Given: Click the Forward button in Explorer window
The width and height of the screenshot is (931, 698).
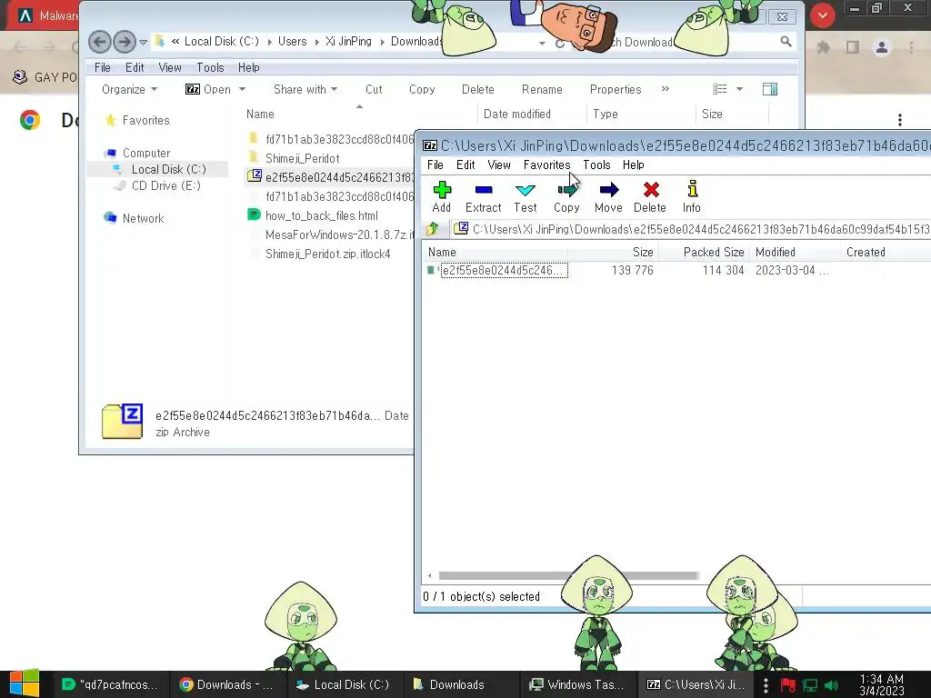Looking at the screenshot, I should coord(124,42).
